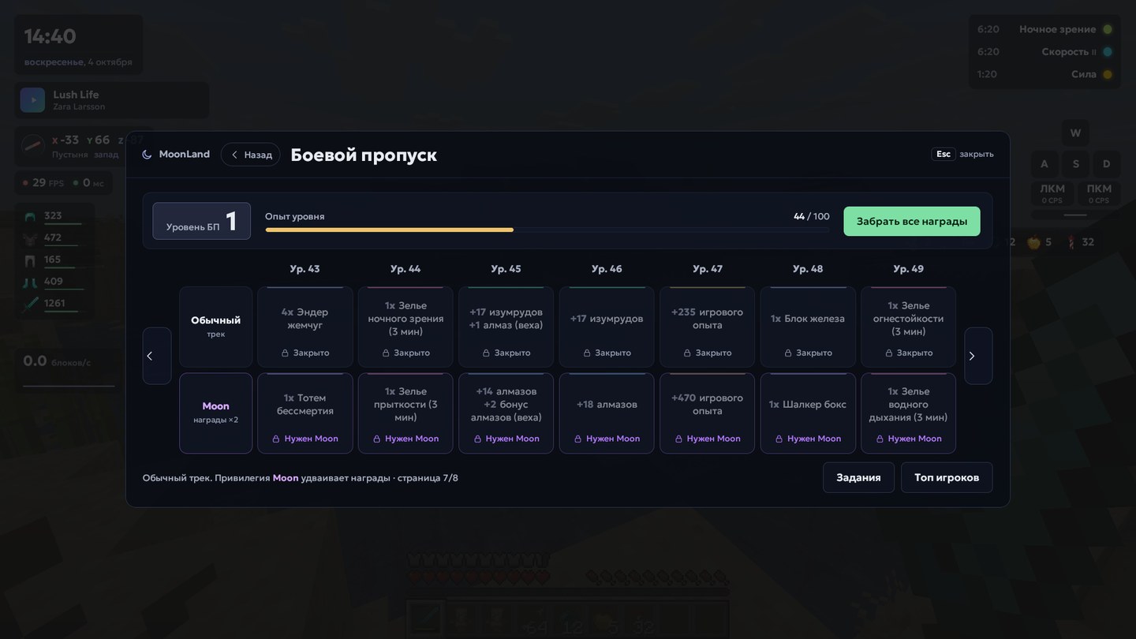Click the Esc key badge to close

(944, 154)
